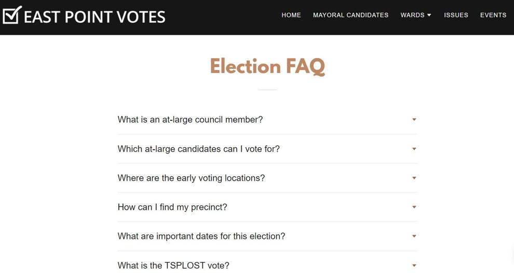Open the Home page
This screenshot has height=273, width=514.
(x=291, y=15)
